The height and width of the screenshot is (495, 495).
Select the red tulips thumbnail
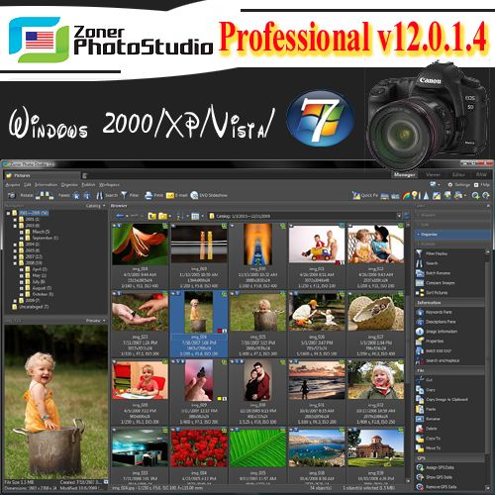(x=199, y=448)
